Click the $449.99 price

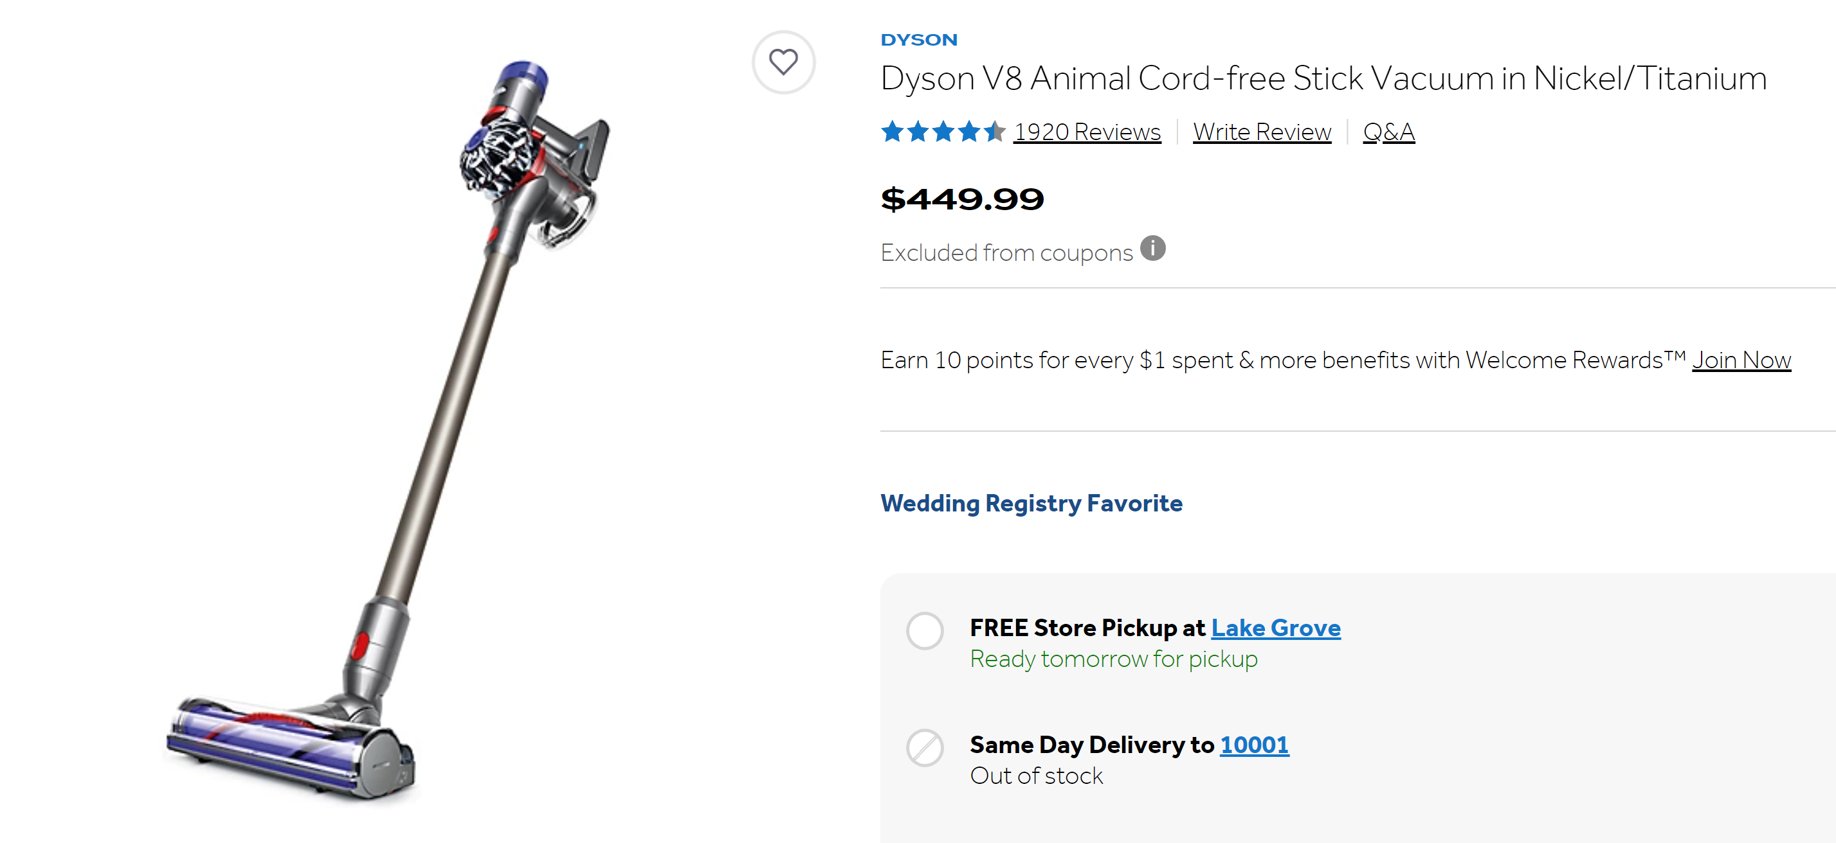(962, 199)
